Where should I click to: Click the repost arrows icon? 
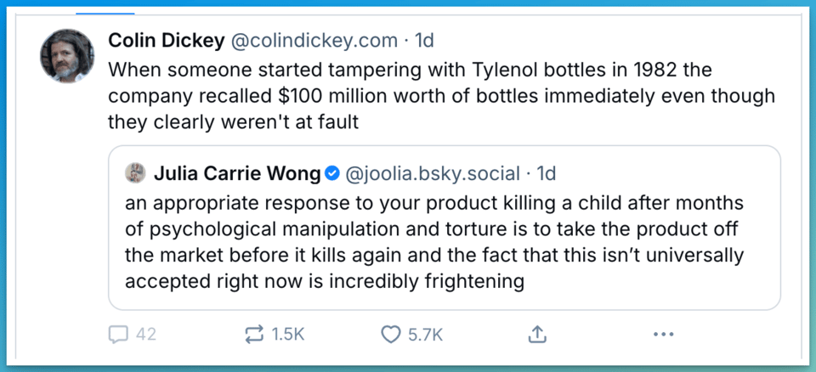click(x=254, y=335)
